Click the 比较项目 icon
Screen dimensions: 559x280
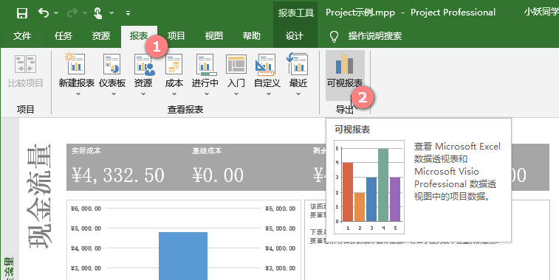pos(25,64)
